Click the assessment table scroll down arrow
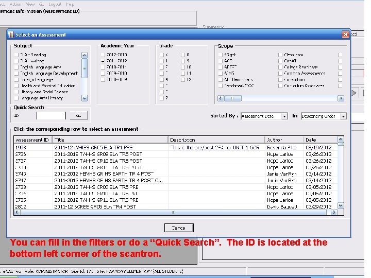This screenshot has height=278, width=371. [x=341, y=206]
